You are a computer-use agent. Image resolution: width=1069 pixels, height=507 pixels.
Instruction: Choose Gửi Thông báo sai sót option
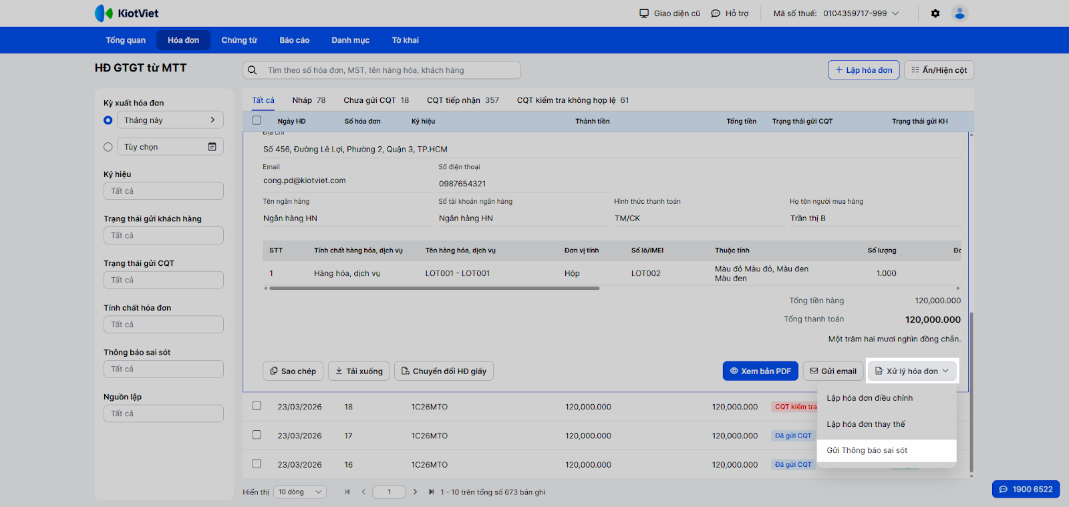[867, 450]
